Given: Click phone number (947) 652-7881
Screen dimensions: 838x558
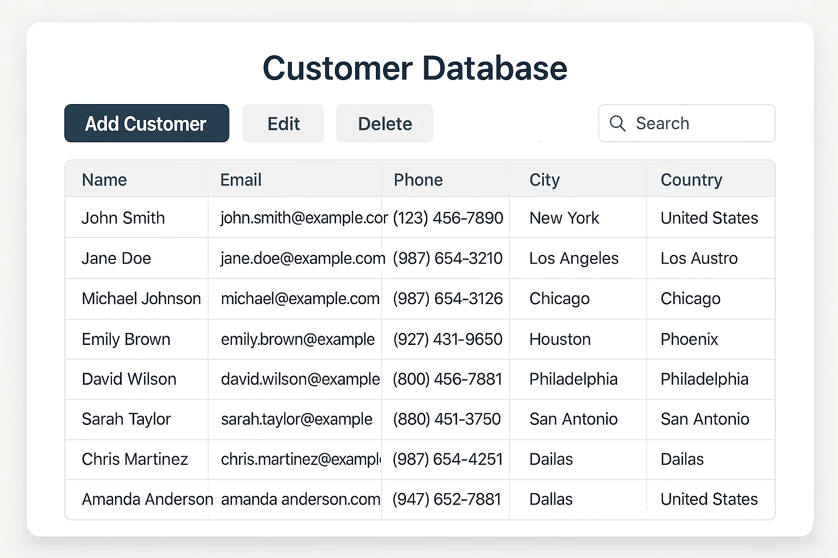Looking at the screenshot, I should 447,499.
